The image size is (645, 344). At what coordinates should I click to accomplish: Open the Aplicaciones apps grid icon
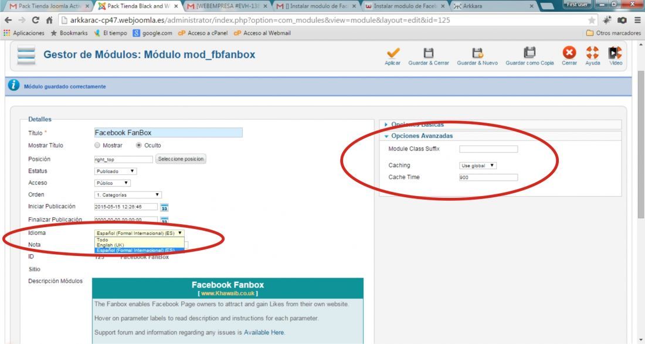click(x=6, y=33)
